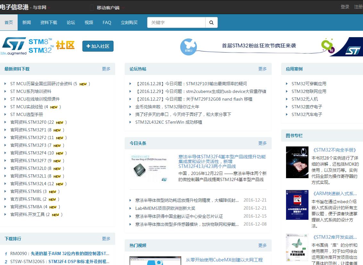Open 官网资料.STM8S downloads link
This screenshot has width=363, height=265.
coord(26,192)
